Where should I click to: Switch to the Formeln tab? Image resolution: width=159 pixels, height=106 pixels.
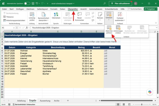pyautogui.click(x=54, y=9)
